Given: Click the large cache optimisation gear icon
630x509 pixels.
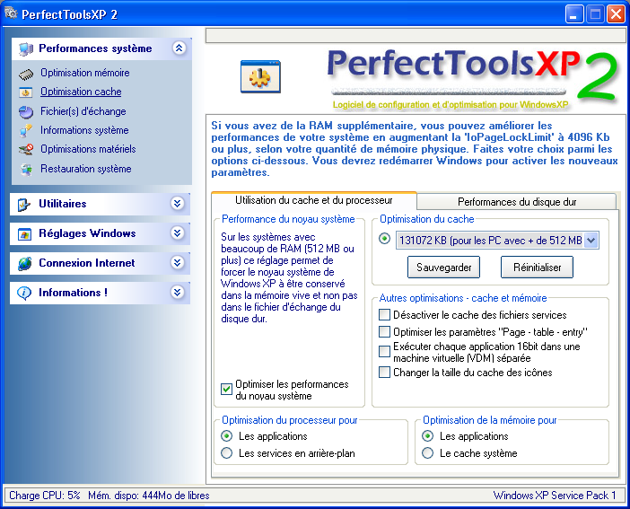Looking at the screenshot, I should pyautogui.click(x=260, y=76).
